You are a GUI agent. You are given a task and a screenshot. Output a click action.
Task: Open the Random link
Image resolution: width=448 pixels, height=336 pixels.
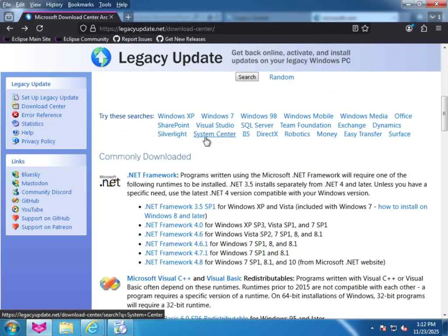(281, 77)
